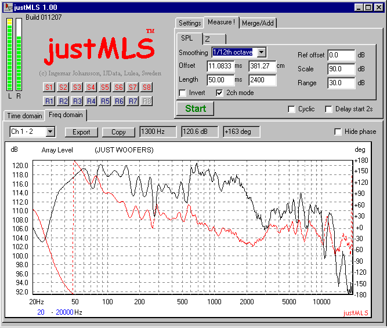Open the Settings tab
Viewport: 387px width, 328px height.
(190, 23)
